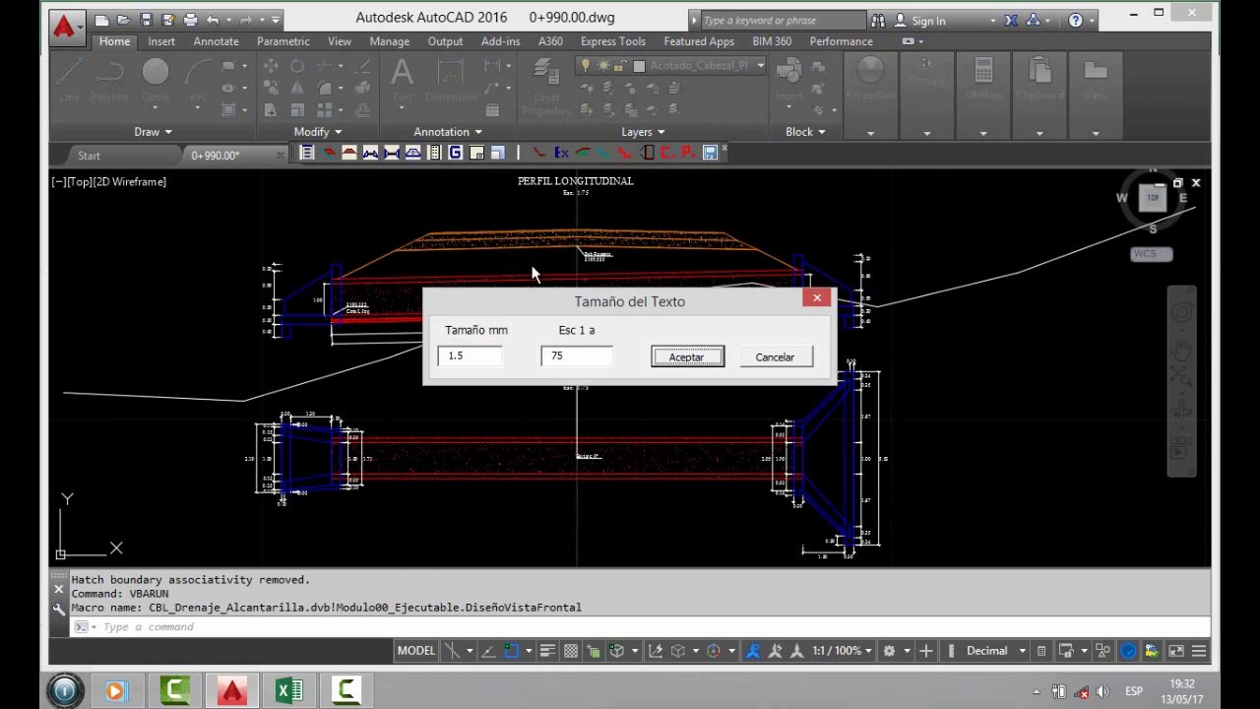Toggle Lineweight display in status bar
The width and height of the screenshot is (1260, 709).
coord(547,651)
